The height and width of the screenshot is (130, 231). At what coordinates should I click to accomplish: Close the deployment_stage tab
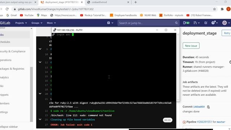pyautogui.click(x=82, y=2)
